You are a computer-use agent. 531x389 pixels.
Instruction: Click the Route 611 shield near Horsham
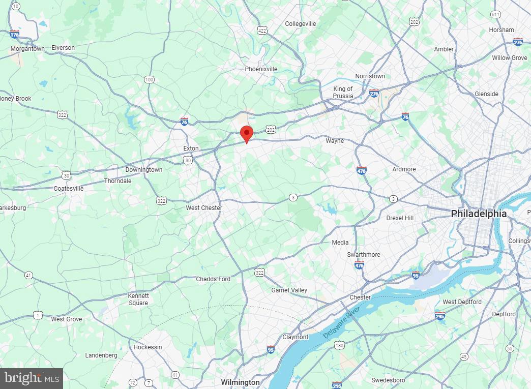[495, 14]
